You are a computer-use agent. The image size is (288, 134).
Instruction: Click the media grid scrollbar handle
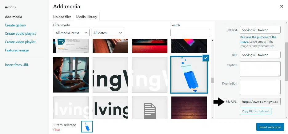[x=213, y=80]
